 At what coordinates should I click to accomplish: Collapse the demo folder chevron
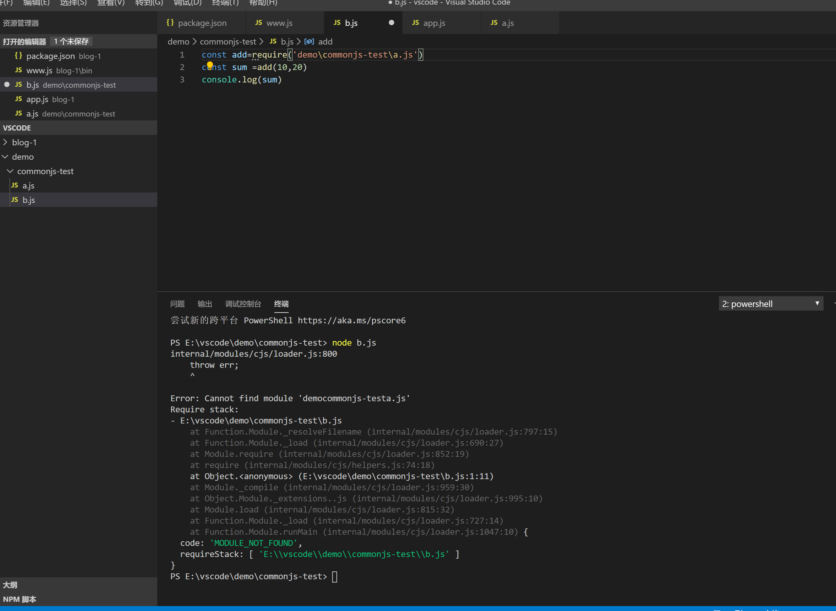(5, 156)
